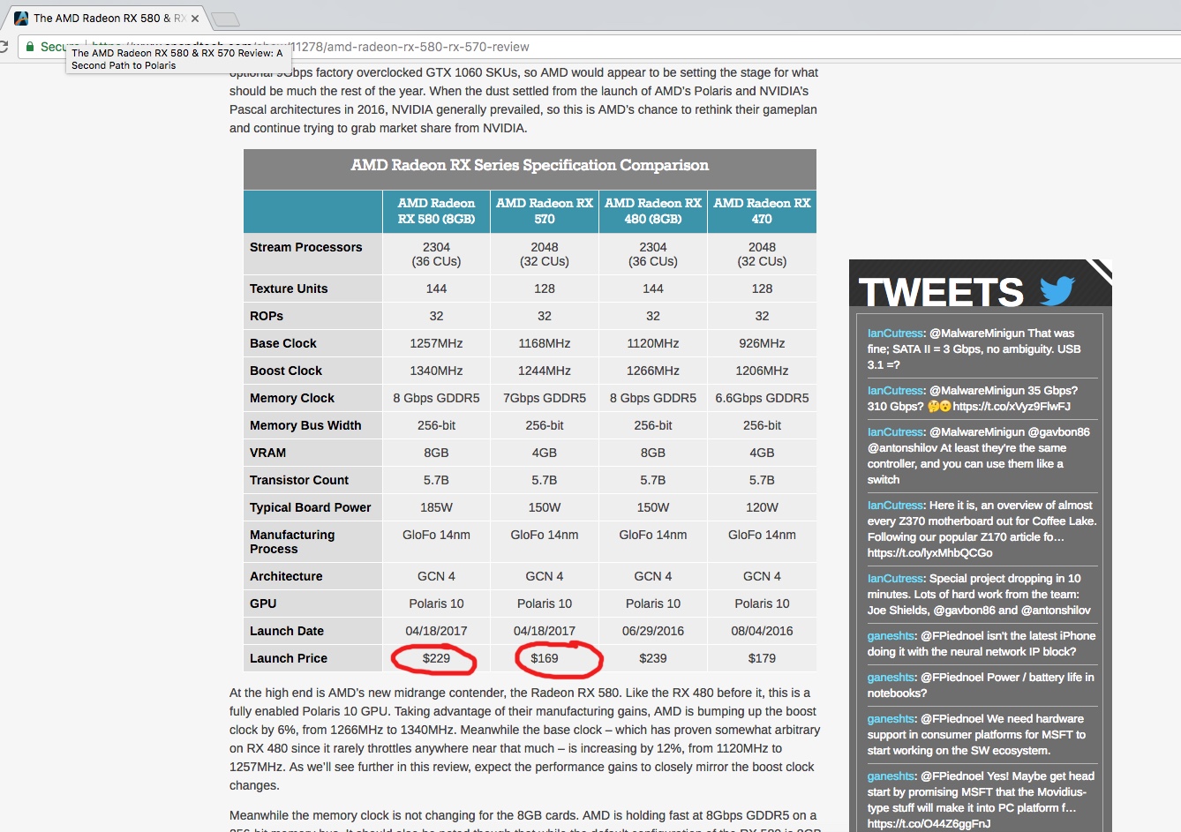Image resolution: width=1181 pixels, height=832 pixels.
Task: Select the AMD Radeon RX 580 review tab
Action: pyautogui.click(x=108, y=18)
